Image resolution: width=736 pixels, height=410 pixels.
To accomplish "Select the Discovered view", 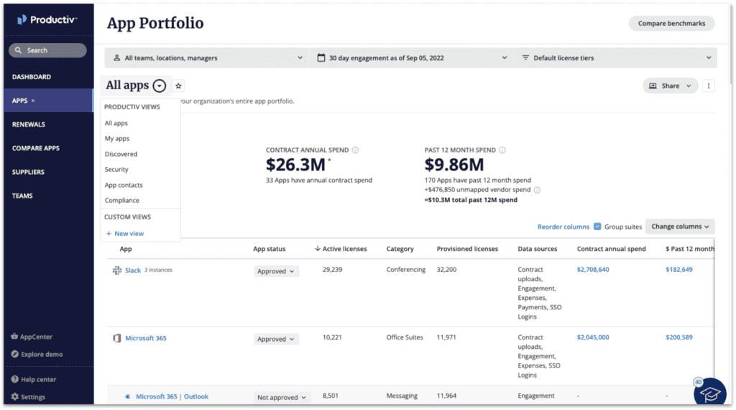I will (x=121, y=154).
